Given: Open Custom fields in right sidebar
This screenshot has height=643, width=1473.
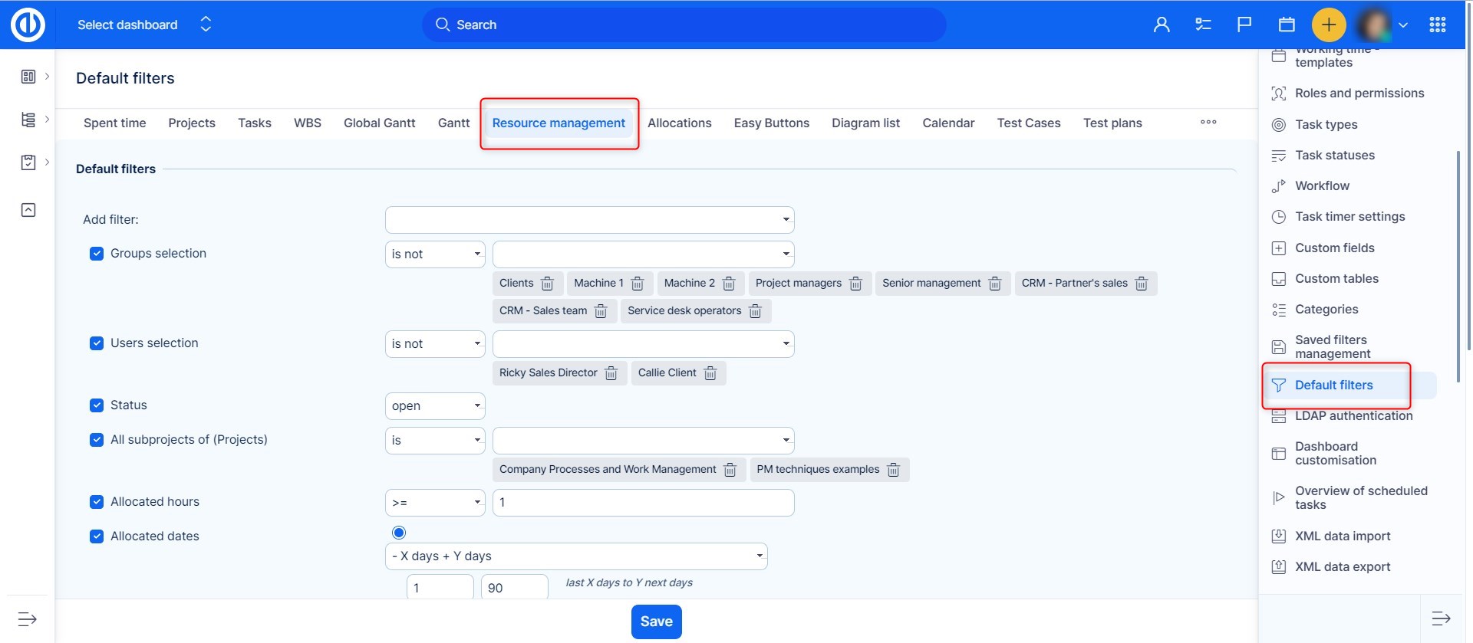Looking at the screenshot, I should point(1334,248).
